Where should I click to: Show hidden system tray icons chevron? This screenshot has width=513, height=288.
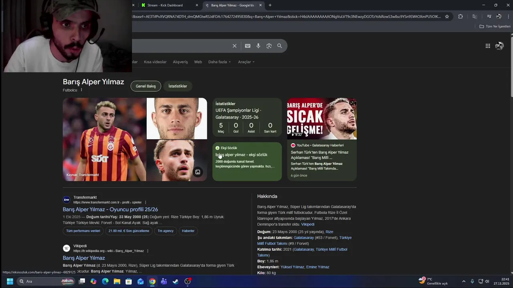point(464,282)
